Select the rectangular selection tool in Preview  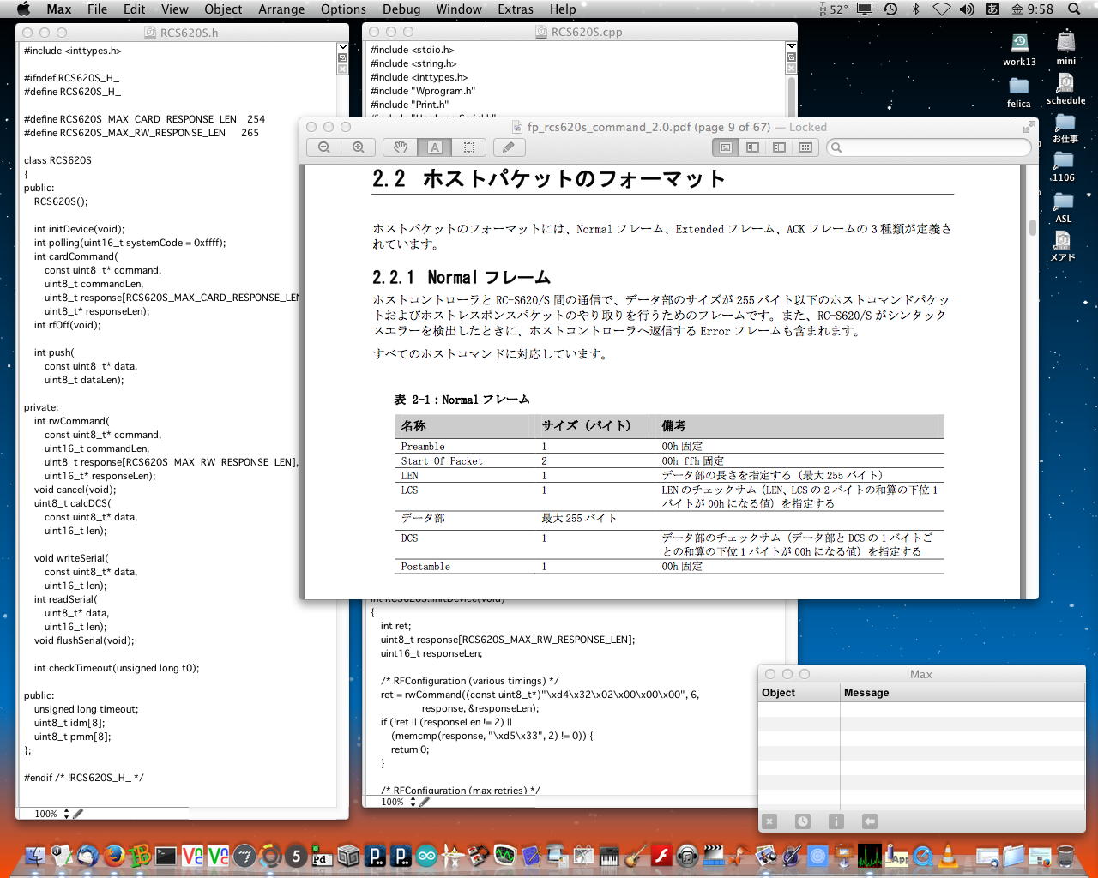[x=469, y=147]
